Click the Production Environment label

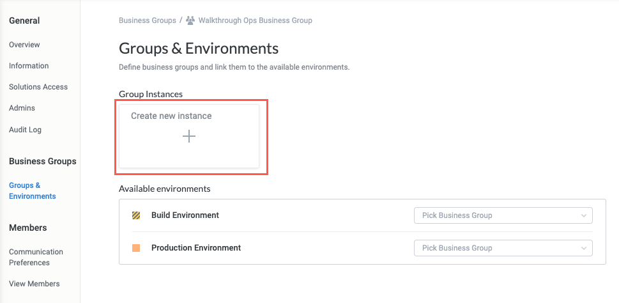pos(196,248)
